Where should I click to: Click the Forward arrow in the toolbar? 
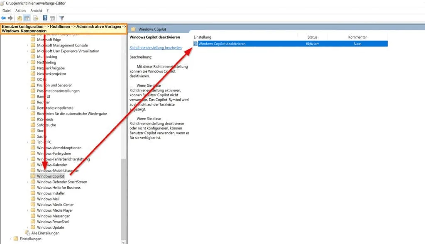[10, 18]
